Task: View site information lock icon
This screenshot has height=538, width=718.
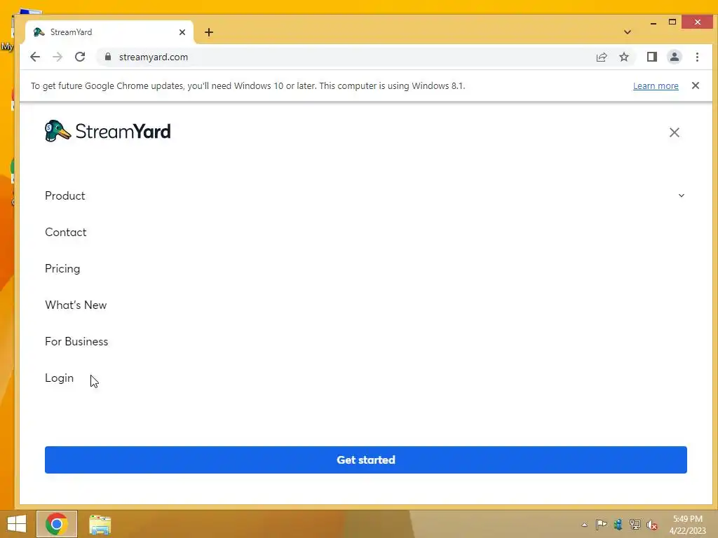Action: pyautogui.click(x=107, y=57)
